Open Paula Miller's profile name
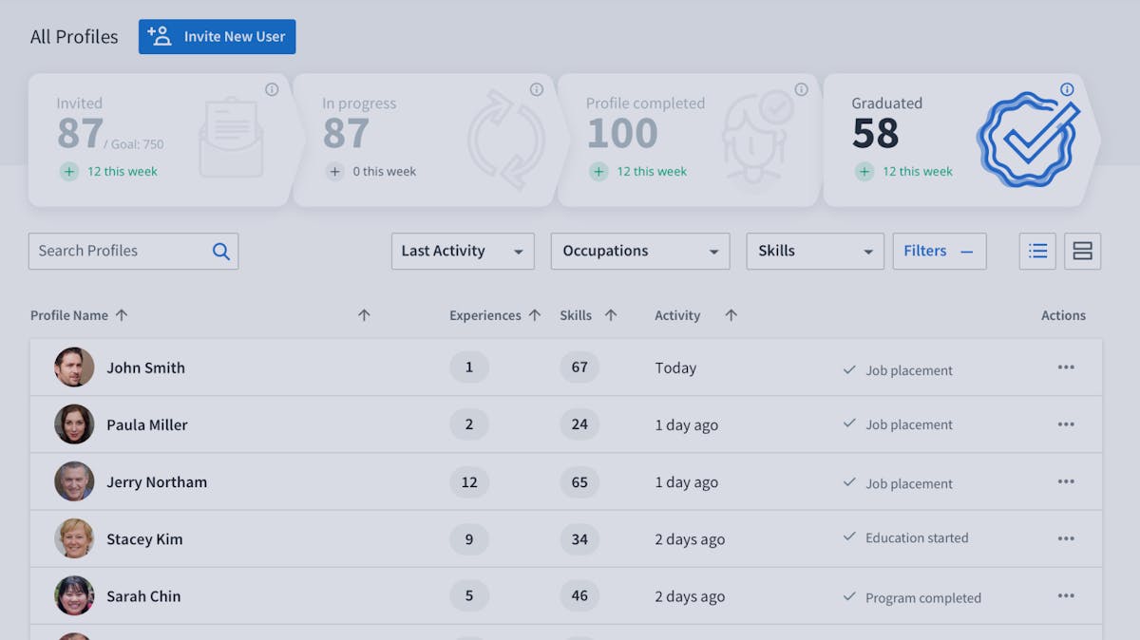This screenshot has height=640, width=1140. [147, 425]
